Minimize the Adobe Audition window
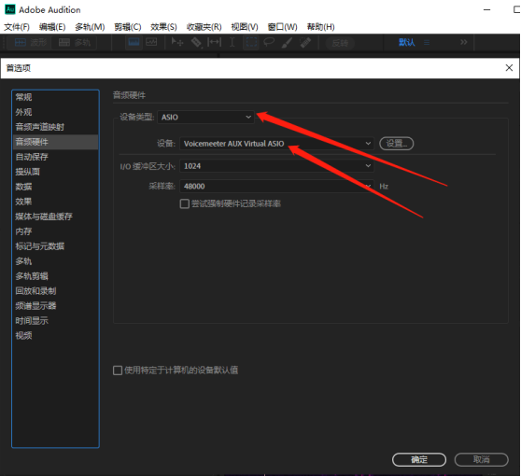521x476 pixels. point(487,10)
